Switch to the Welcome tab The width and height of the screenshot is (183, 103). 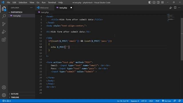click(x=45, y=8)
